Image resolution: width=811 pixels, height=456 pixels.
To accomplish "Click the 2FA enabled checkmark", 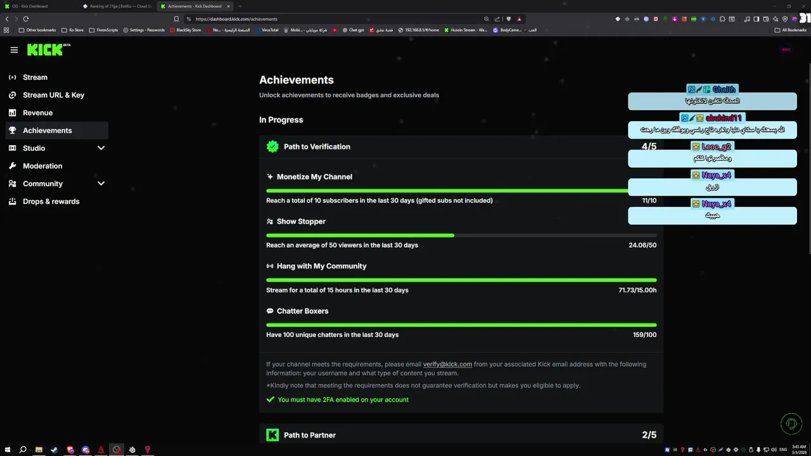I will pos(271,400).
